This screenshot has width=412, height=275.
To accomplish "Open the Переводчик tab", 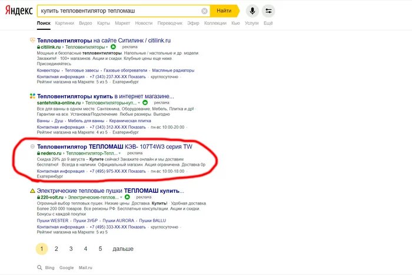I will (x=170, y=23).
